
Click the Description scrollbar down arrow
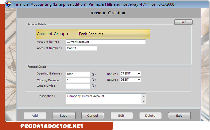coord(144,102)
